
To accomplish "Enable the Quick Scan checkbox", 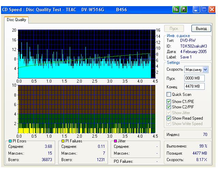I will [x=169, y=94].
